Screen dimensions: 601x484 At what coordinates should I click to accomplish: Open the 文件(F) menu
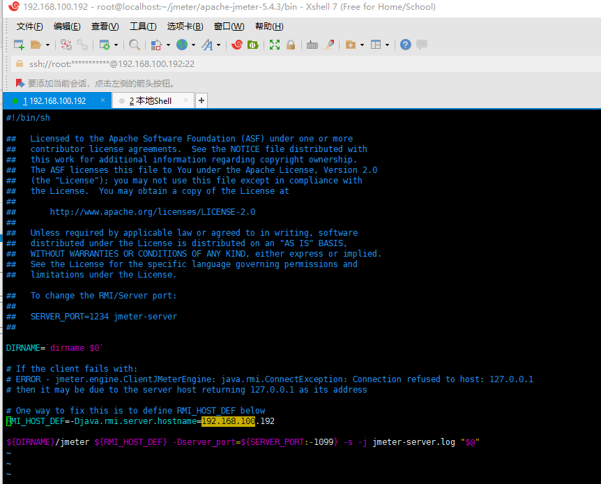pos(29,27)
